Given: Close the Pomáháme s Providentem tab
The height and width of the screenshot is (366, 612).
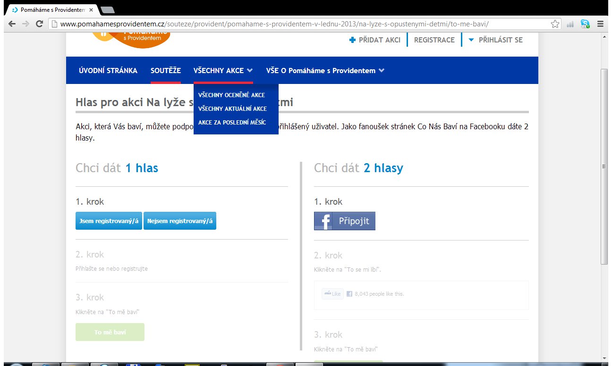Looking at the screenshot, I should 91,9.
